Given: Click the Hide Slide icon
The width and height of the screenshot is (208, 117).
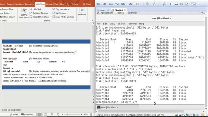Looking at the screenshot, I should [x=31, y=9].
